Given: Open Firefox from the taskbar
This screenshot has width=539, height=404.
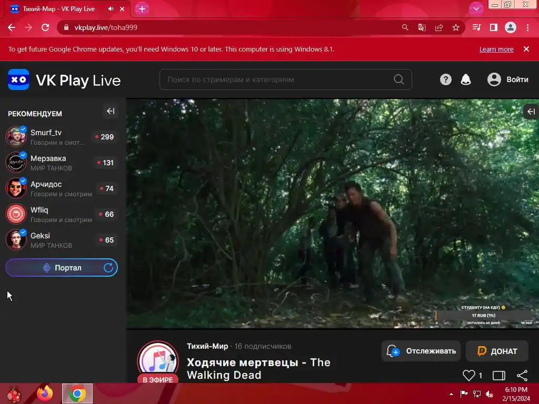Looking at the screenshot, I should click(x=45, y=393).
